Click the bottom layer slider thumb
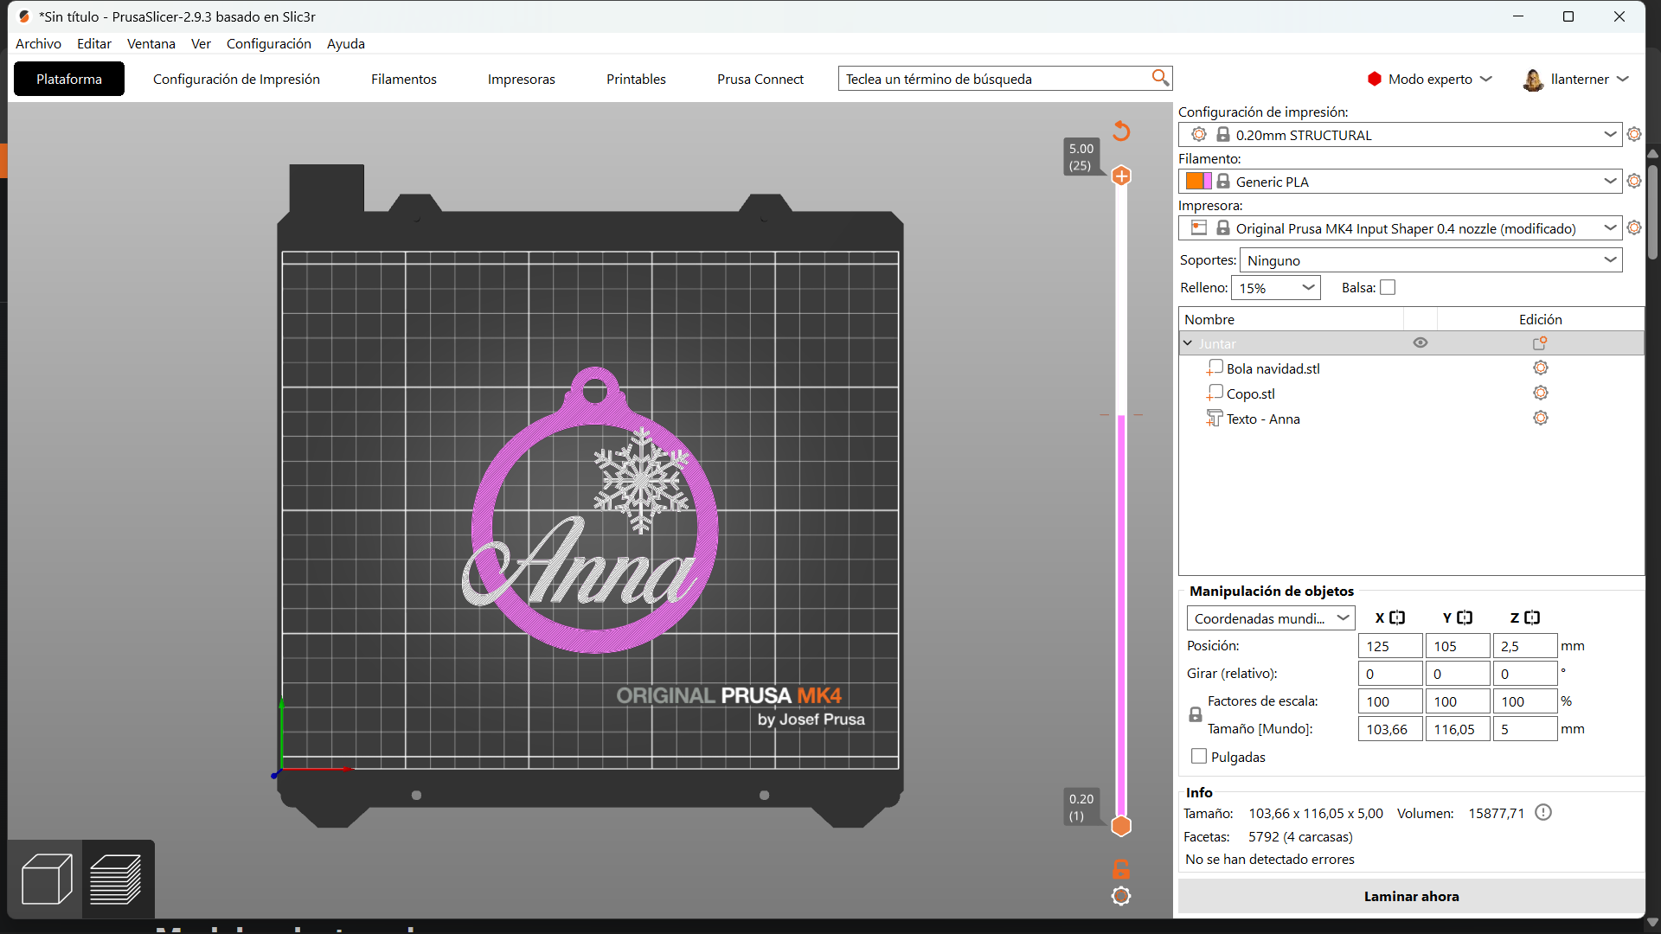Viewport: 1661px width, 934px height. click(1121, 826)
